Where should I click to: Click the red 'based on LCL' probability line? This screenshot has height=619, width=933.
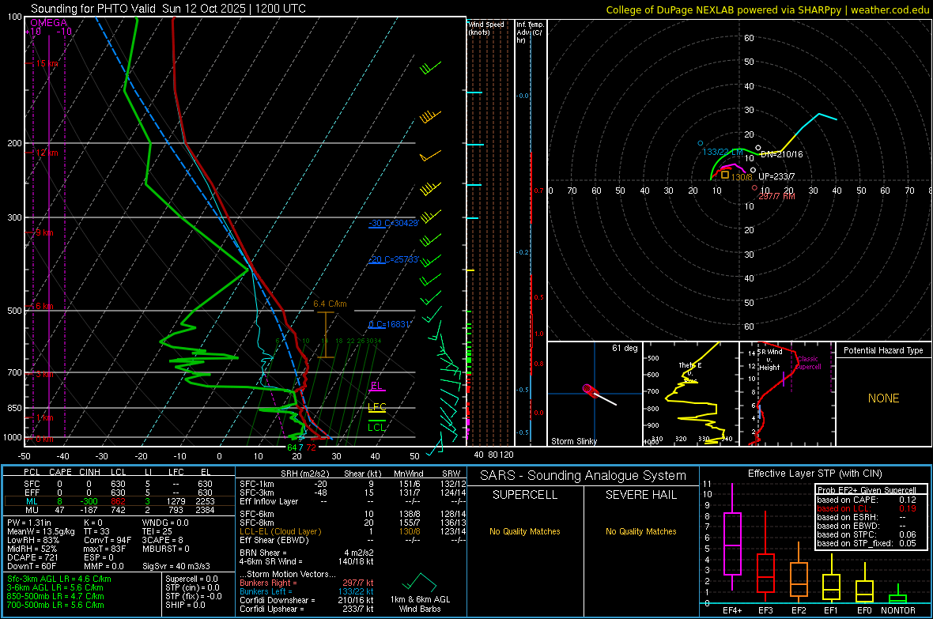(867, 508)
